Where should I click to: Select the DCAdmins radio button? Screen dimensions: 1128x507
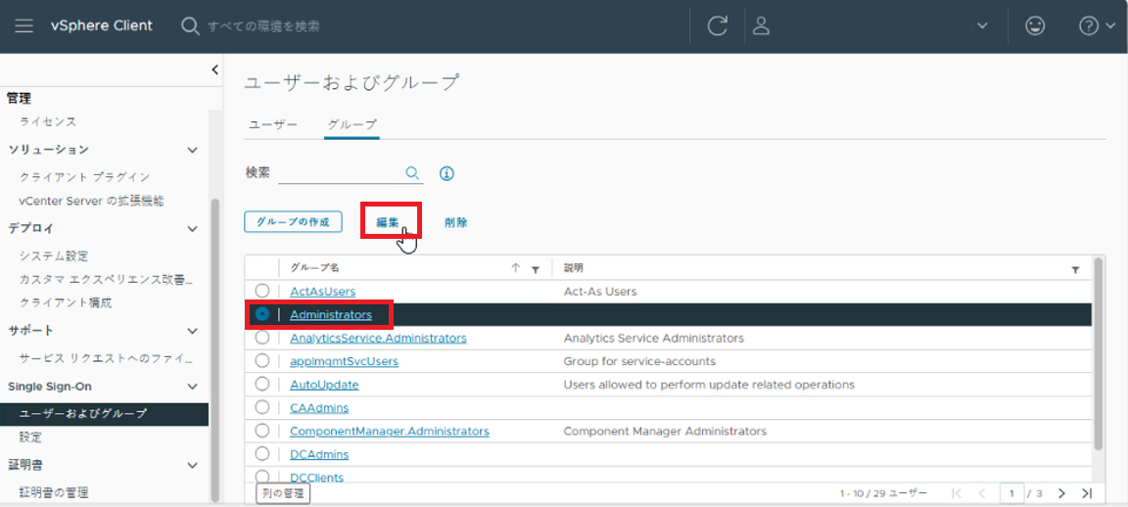[x=262, y=454]
